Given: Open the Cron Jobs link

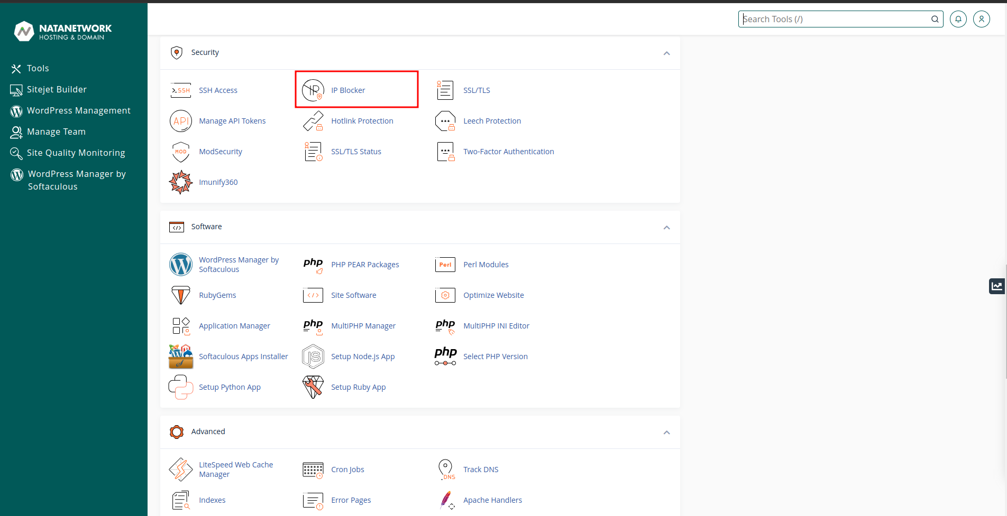Looking at the screenshot, I should (347, 470).
